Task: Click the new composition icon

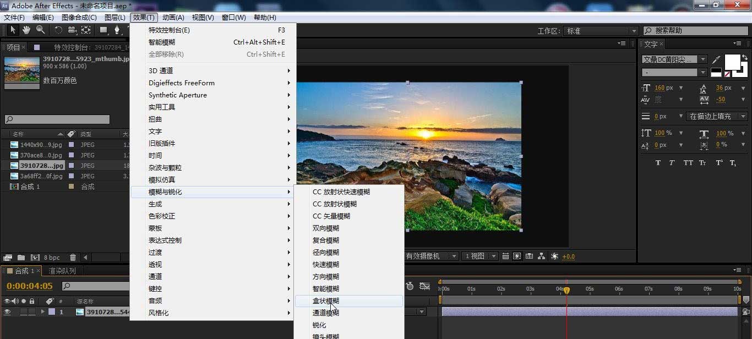Action: click(35, 257)
